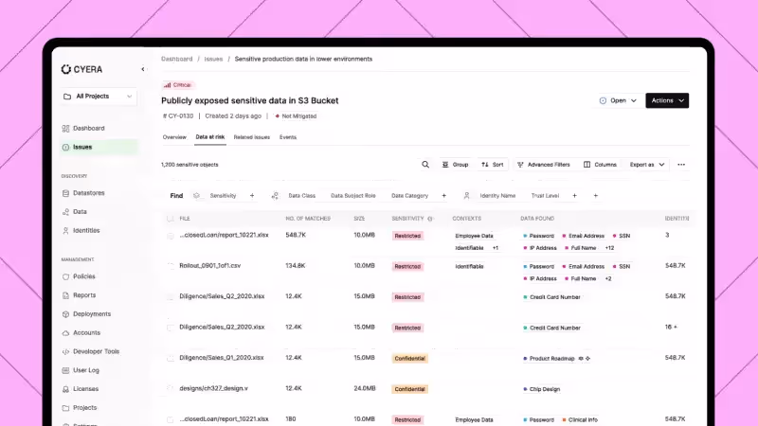Click the Sort button
The width and height of the screenshot is (758, 426).
coord(493,165)
